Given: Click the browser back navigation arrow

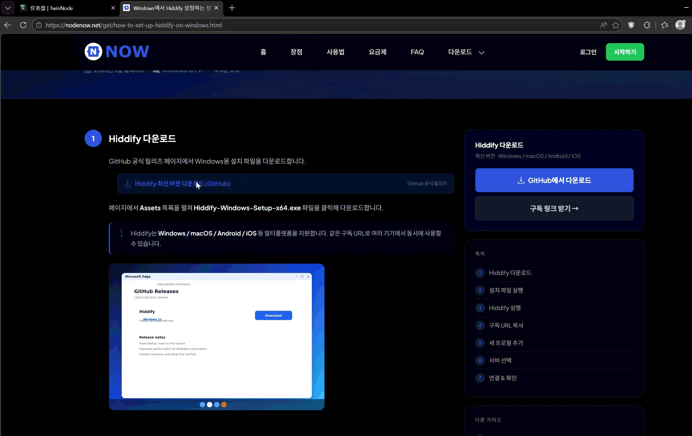Looking at the screenshot, I should (7, 25).
